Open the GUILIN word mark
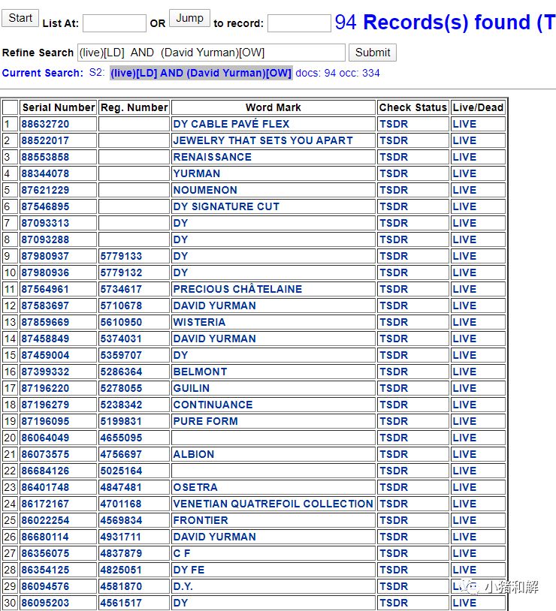Screen dimensions: 556x611 [x=192, y=388]
